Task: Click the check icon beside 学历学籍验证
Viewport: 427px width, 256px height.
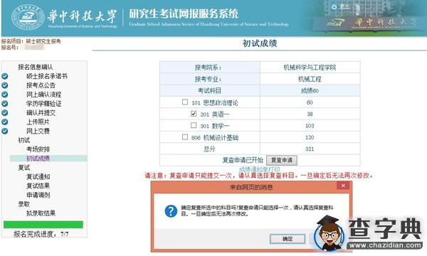Action: (x=5, y=104)
